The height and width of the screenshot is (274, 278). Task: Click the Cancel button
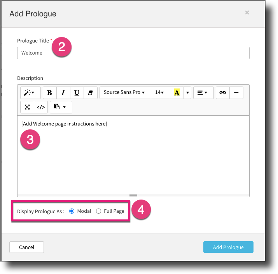tap(26, 247)
